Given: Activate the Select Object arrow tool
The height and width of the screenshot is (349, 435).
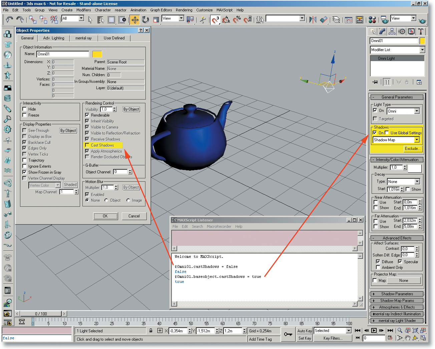Looking at the screenshot, I should point(90,20).
